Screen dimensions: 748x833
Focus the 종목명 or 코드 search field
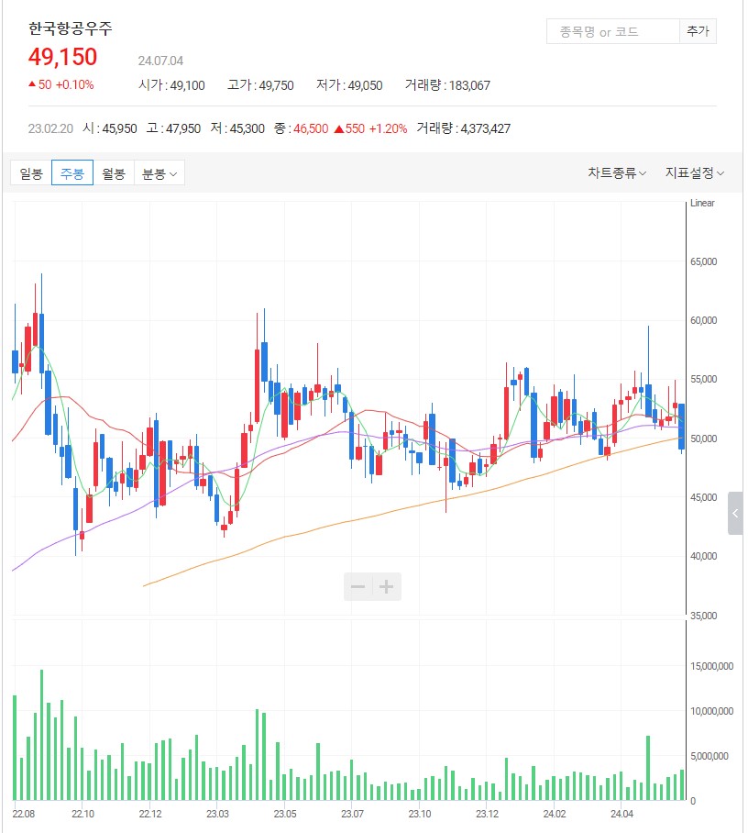[x=612, y=31]
